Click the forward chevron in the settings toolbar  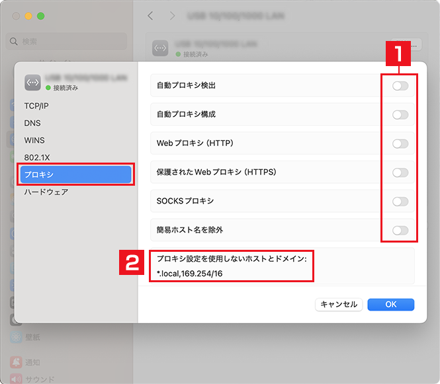tap(173, 15)
